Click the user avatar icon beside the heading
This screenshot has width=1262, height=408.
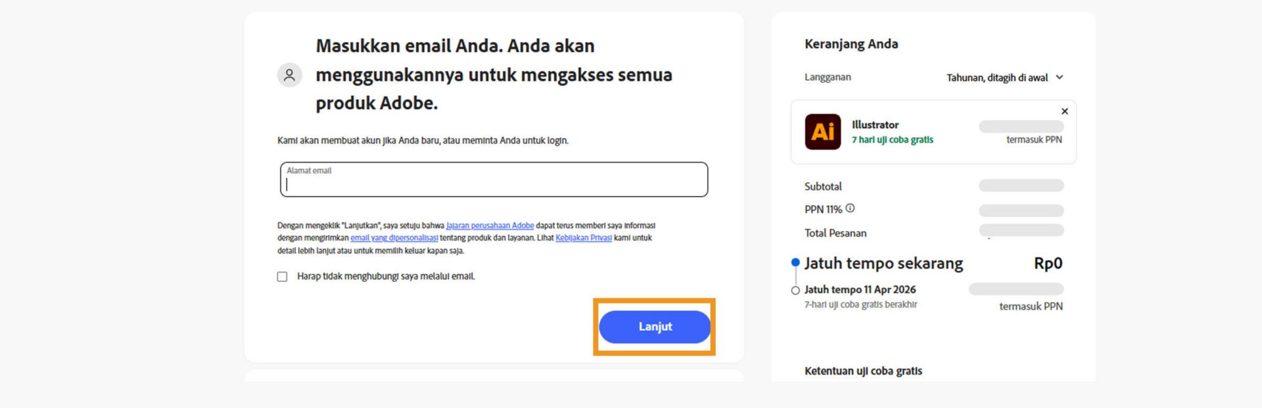tap(288, 75)
